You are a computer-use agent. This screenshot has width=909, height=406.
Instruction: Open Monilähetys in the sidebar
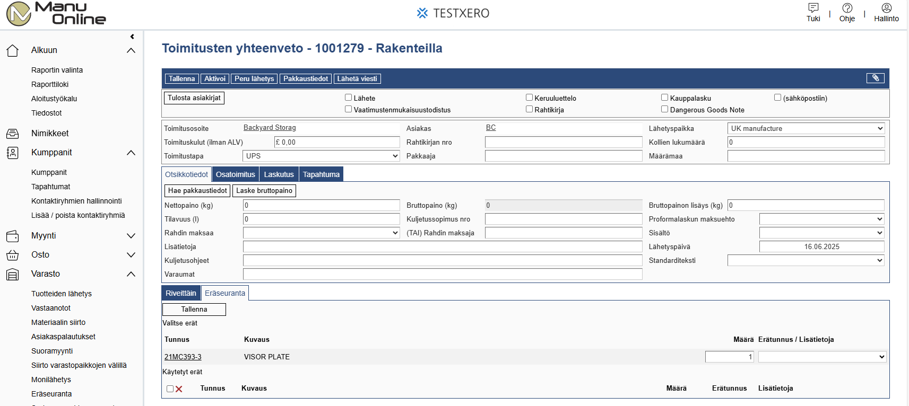(51, 379)
